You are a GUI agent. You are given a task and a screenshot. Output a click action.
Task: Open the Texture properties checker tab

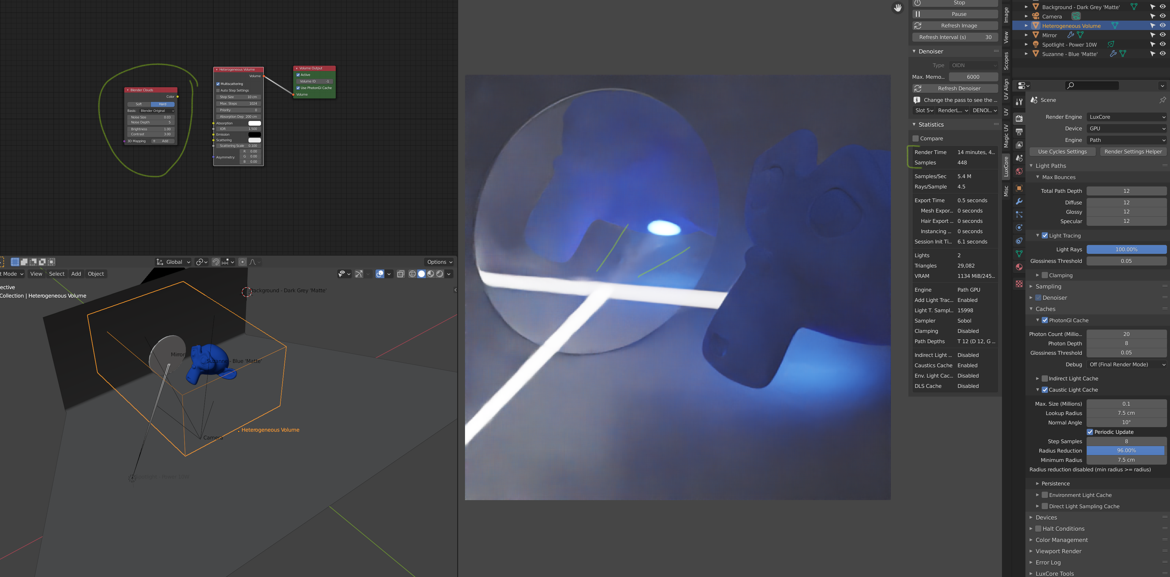1019,284
